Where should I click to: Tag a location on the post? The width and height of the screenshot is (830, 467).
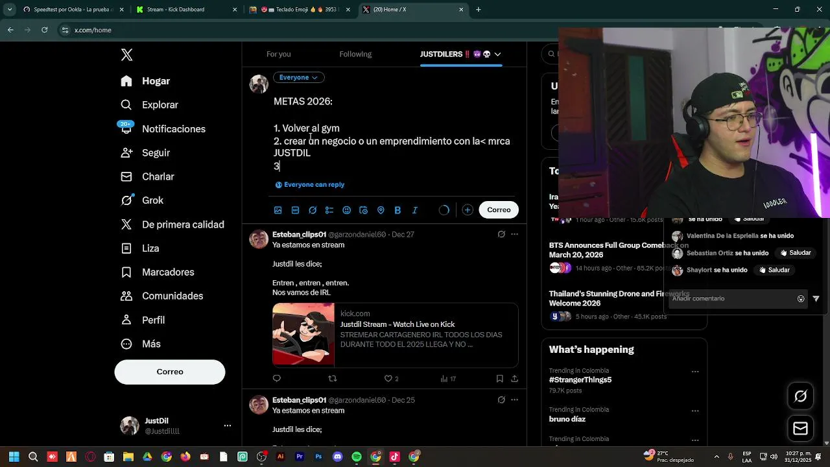pos(381,210)
